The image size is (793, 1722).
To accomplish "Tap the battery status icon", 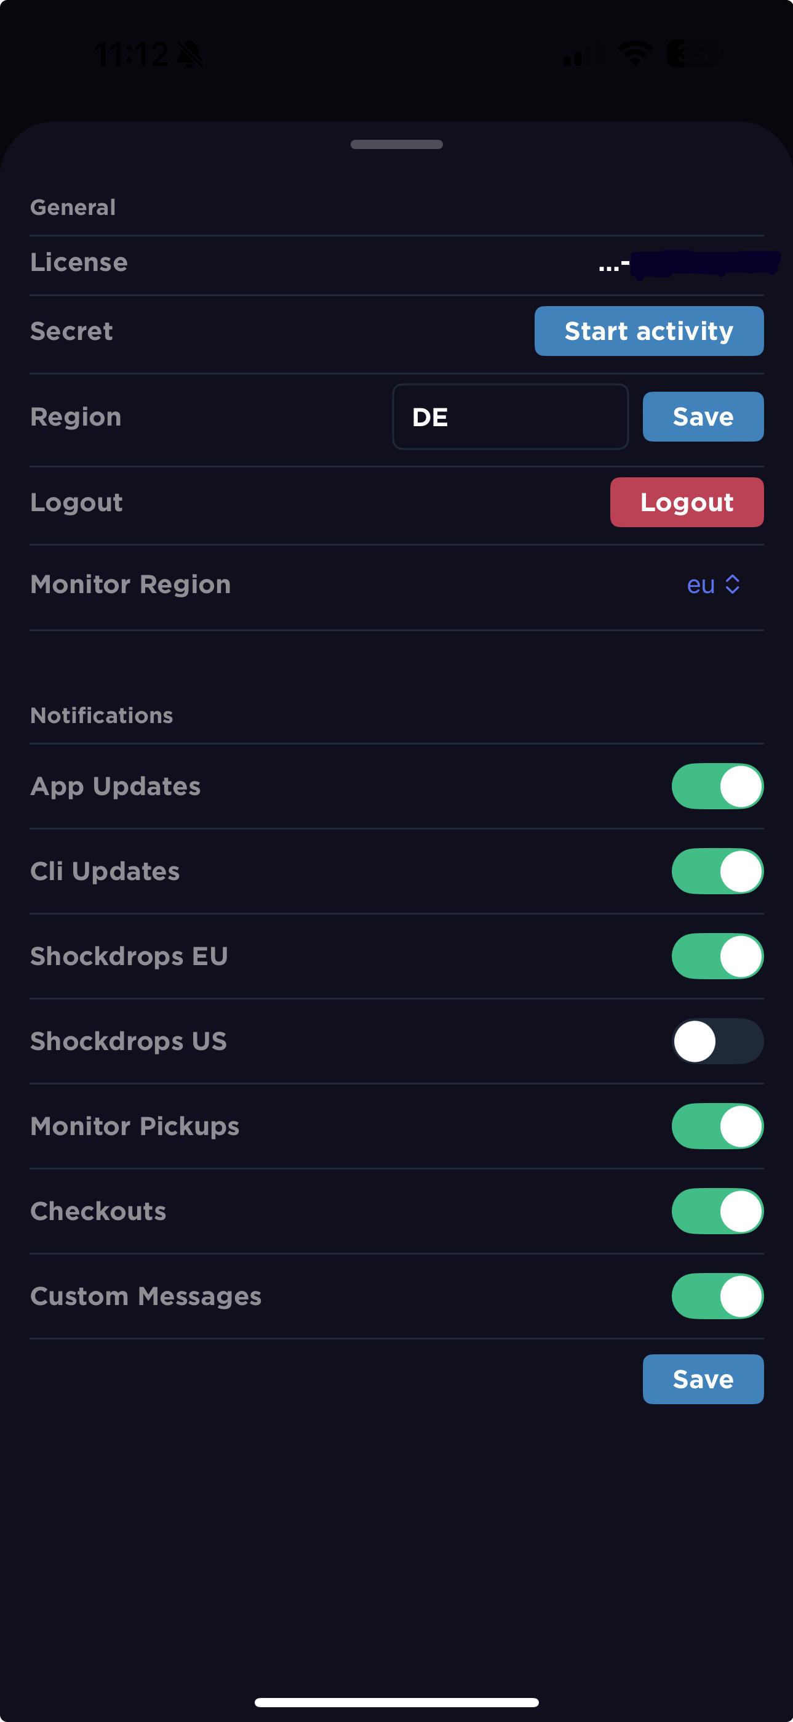I will click(693, 54).
